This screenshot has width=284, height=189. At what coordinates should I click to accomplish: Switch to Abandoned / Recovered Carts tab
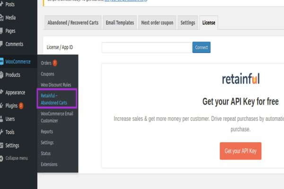coord(73,23)
